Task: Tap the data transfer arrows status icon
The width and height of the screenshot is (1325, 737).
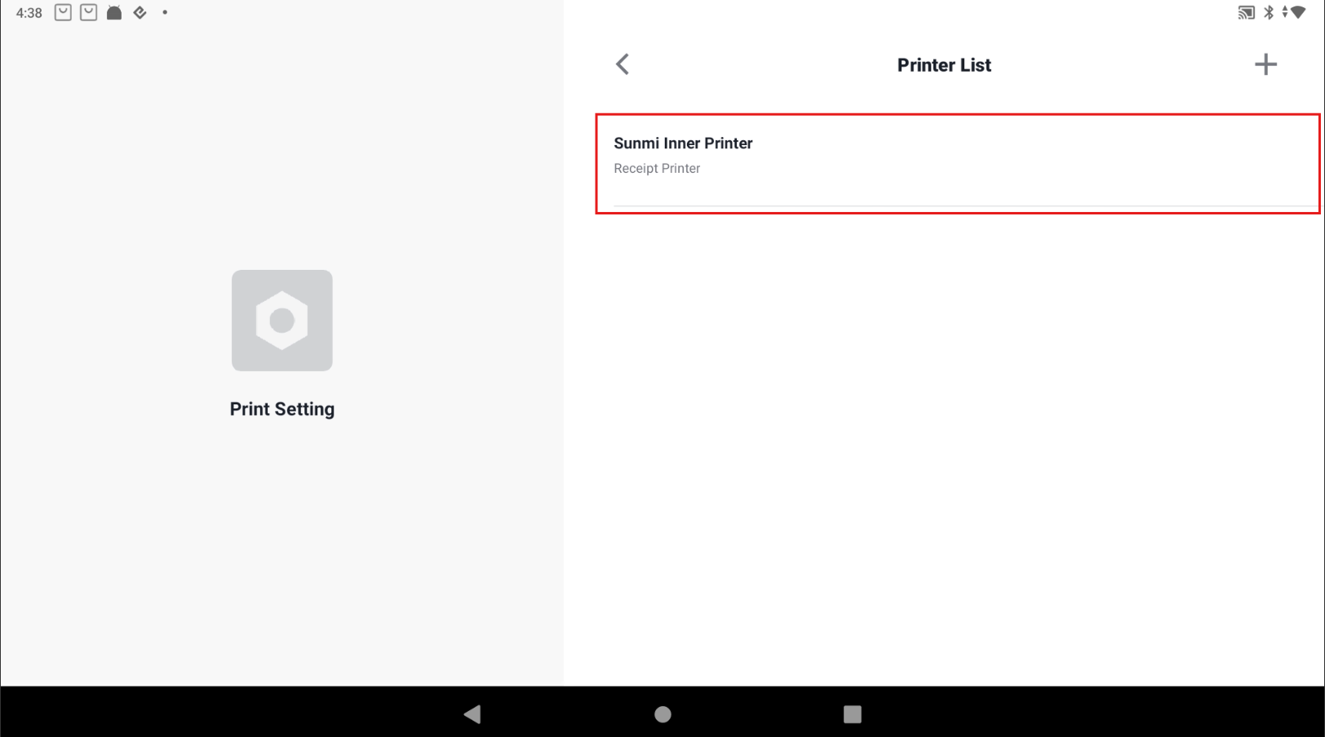Action: (1285, 12)
